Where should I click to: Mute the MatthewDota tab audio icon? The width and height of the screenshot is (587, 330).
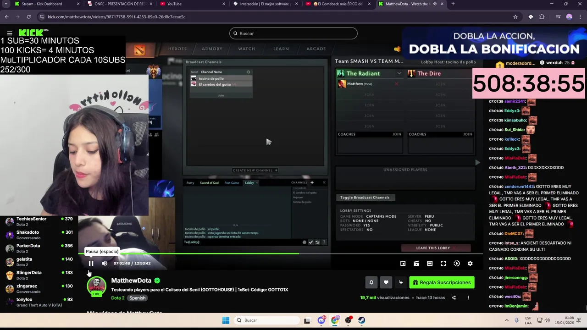click(434, 4)
